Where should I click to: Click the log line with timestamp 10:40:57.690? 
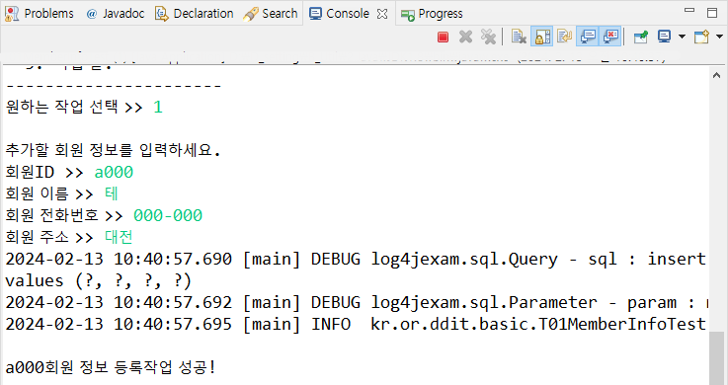356,259
